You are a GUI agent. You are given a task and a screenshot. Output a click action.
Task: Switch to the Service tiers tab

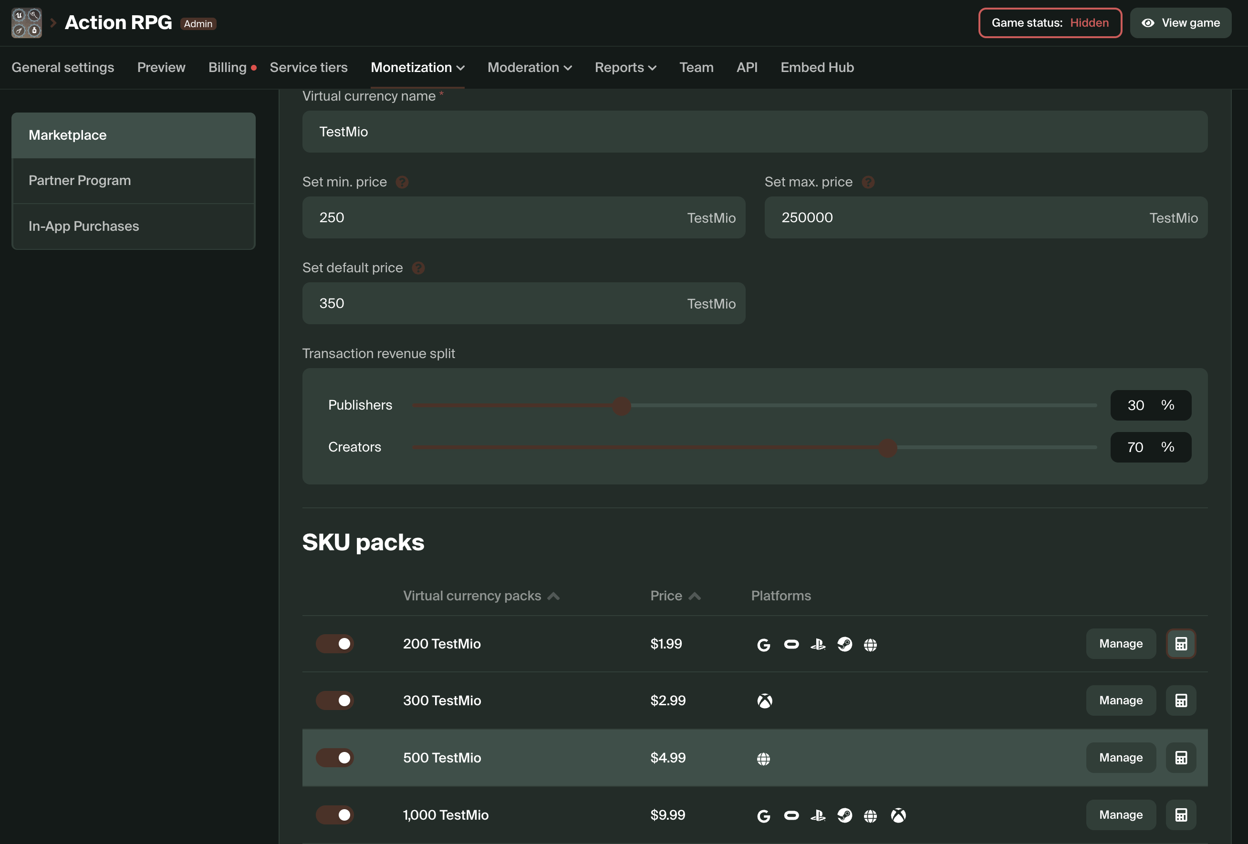tap(309, 68)
